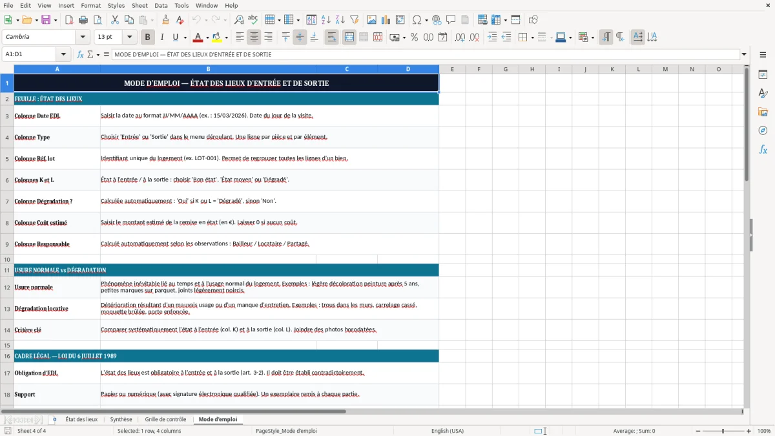Expand the formula bar arrow

click(744, 55)
